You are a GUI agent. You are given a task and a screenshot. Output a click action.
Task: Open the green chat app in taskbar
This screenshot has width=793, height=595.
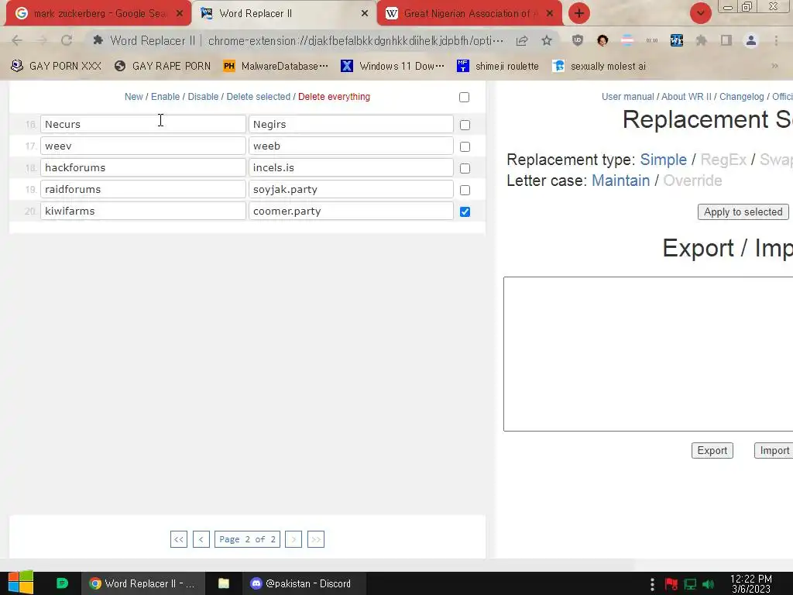point(62,583)
